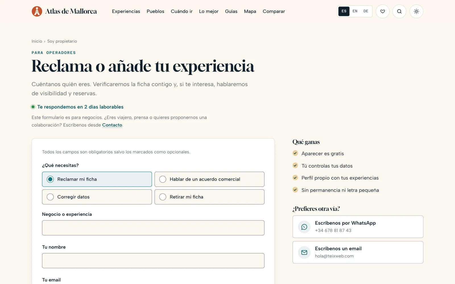Switch language to ES
The width and height of the screenshot is (455, 284).
pyautogui.click(x=344, y=11)
